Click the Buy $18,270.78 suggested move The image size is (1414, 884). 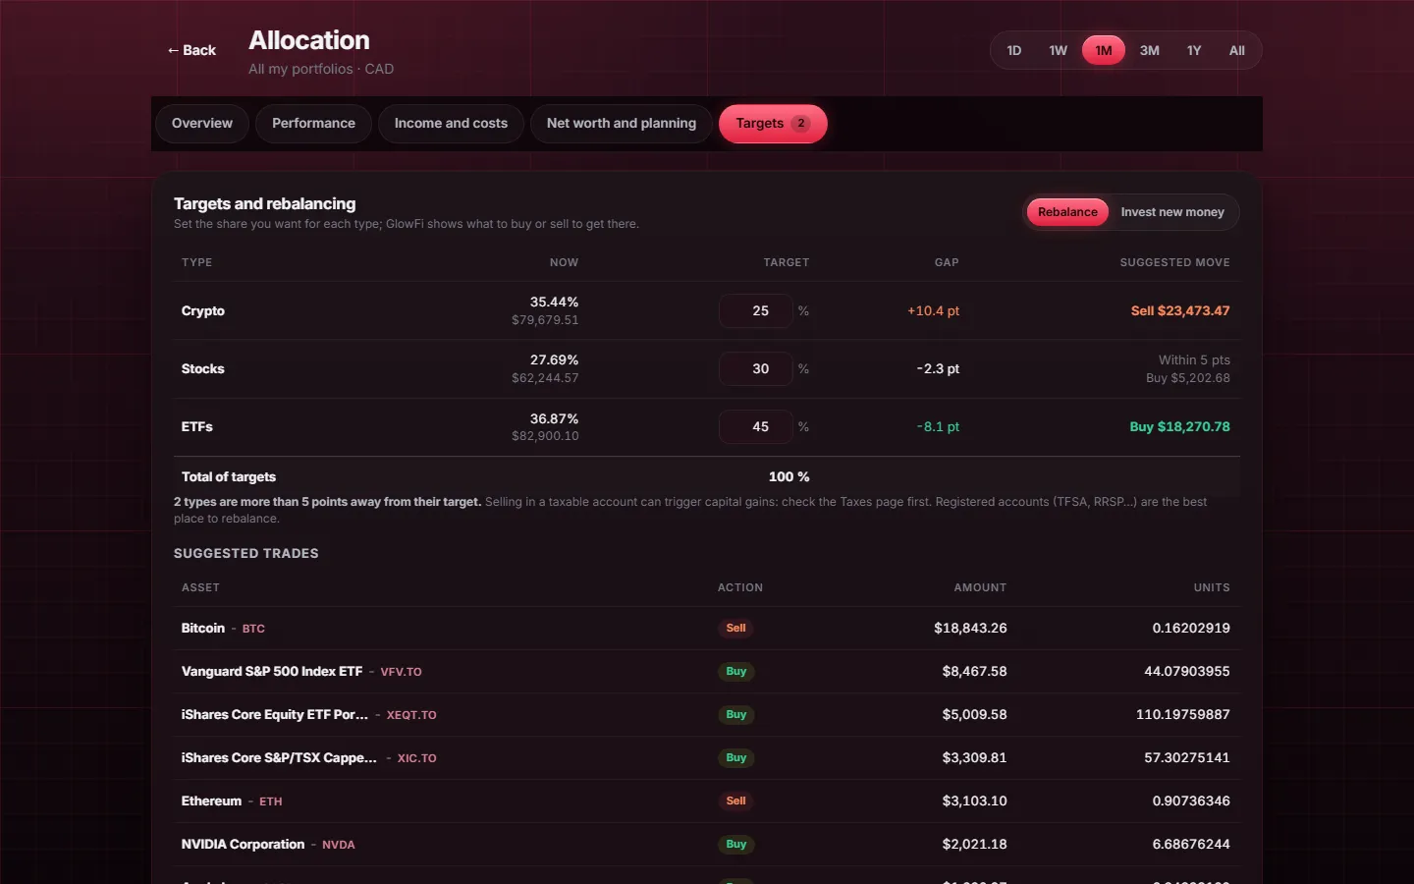tap(1179, 426)
